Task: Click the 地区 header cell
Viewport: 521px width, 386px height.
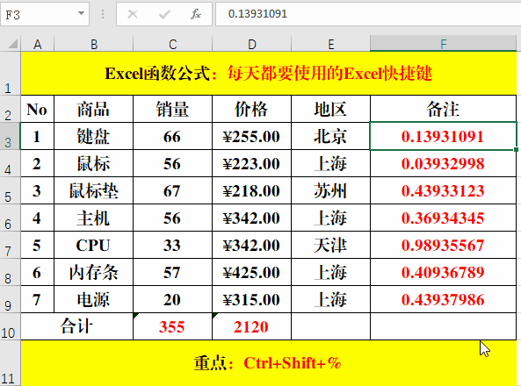Action: pos(331,109)
